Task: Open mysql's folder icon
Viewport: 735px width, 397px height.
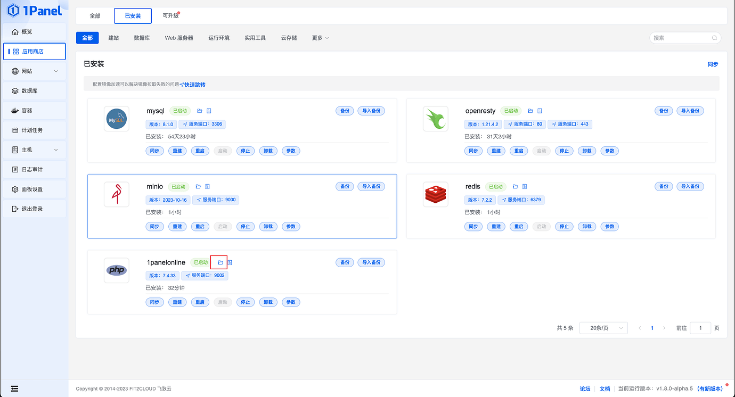Action: [x=199, y=110]
